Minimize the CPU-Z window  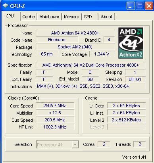tap(131, 6)
